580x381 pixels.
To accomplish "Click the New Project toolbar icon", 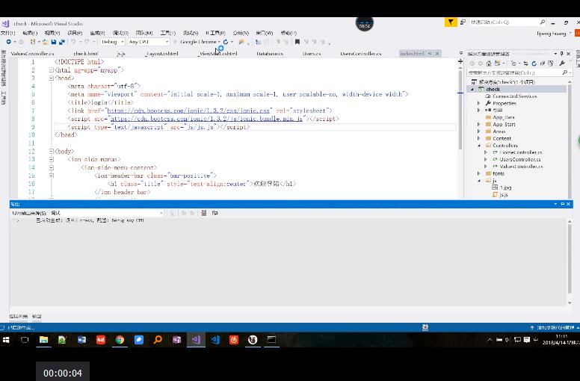I will tap(33, 42).
